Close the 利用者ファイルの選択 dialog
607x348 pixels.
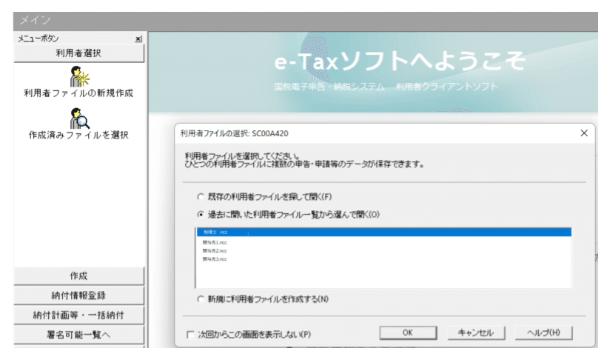[x=584, y=133]
